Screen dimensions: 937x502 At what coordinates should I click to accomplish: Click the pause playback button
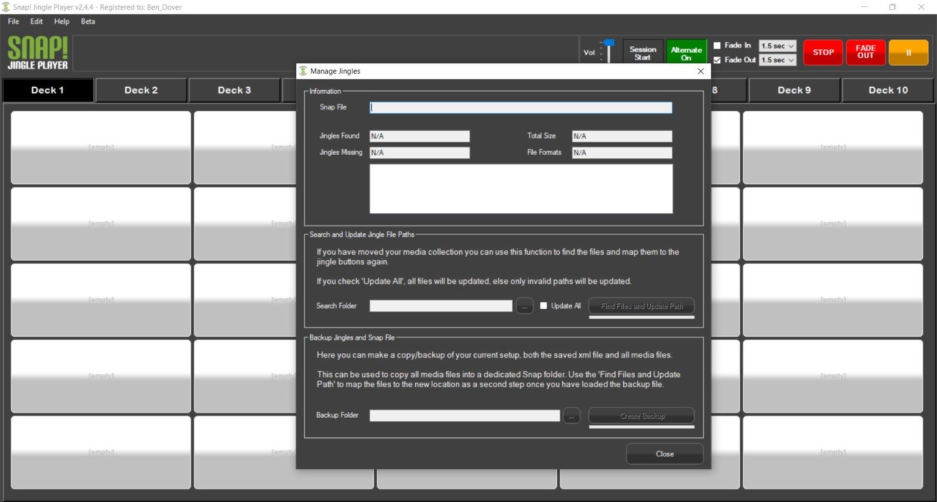point(908,52)
